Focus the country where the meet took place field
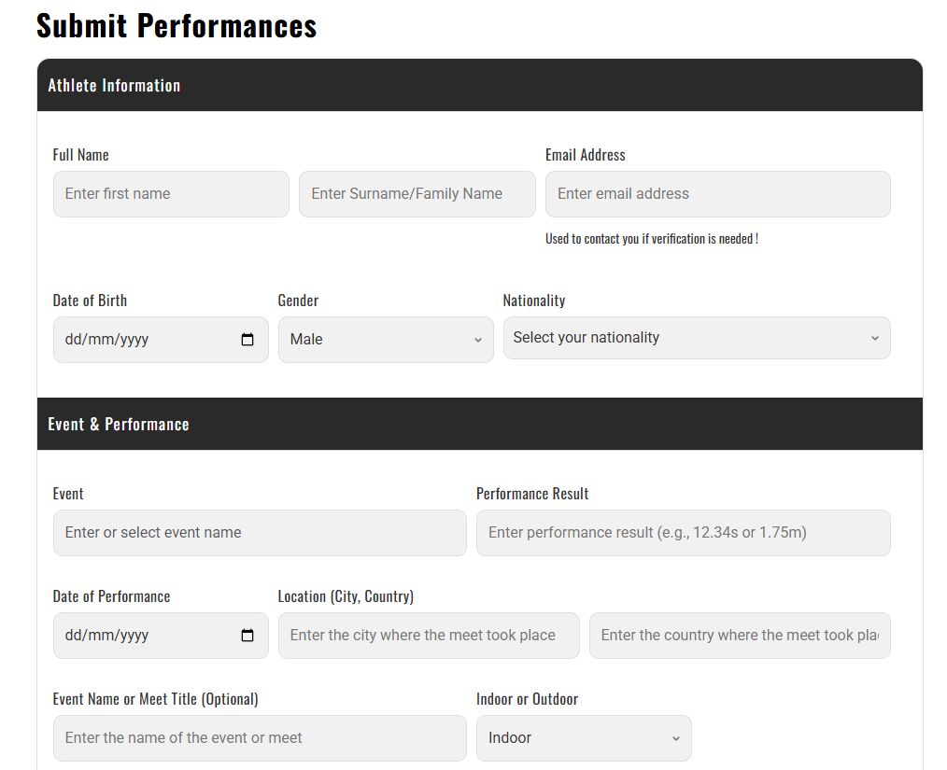 [x=739, y=636]
